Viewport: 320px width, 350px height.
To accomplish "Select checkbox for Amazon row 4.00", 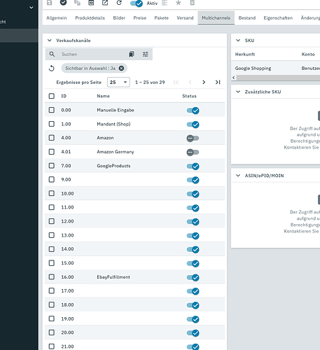I will tap(52, 138).
